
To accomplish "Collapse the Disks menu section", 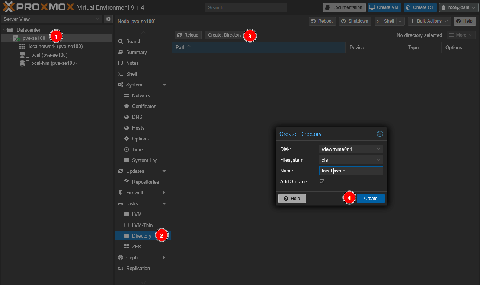I will coord(164,203).
